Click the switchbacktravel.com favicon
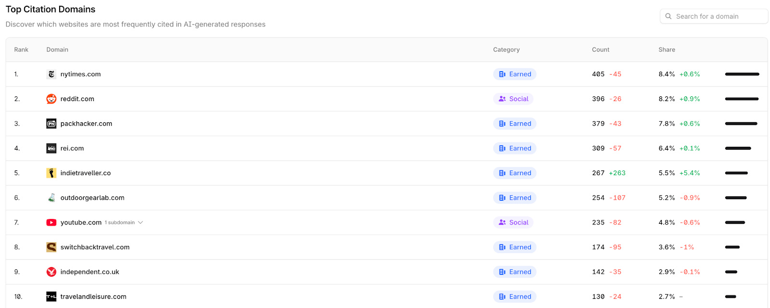 [51, 247]
